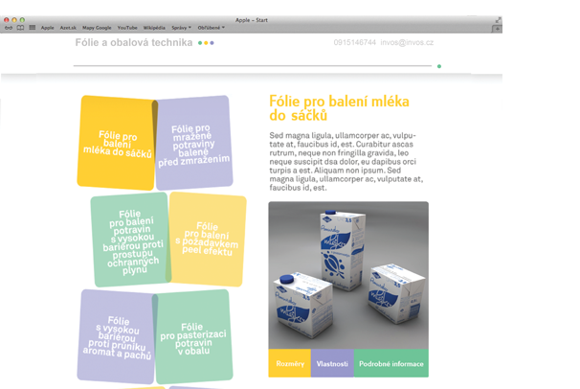Click the add-tab plus icon
The width and height of the screenshot is (580, 389).
(497, 29)
